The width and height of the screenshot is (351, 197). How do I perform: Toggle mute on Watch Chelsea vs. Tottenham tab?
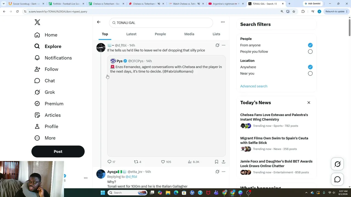click(199, 4)
